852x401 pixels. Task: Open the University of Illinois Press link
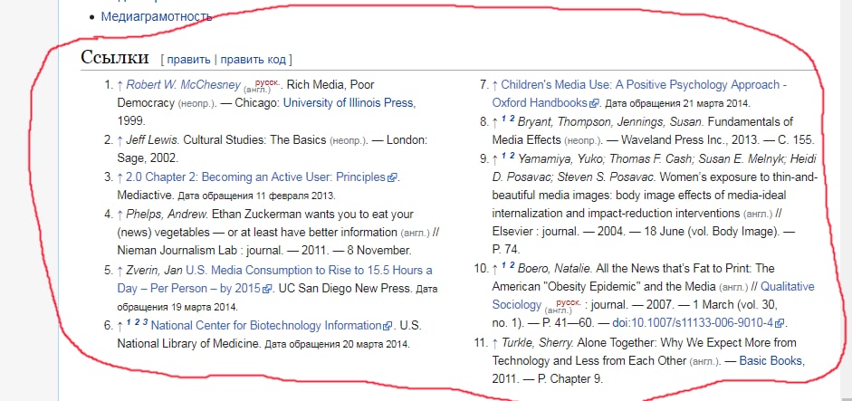349,102
